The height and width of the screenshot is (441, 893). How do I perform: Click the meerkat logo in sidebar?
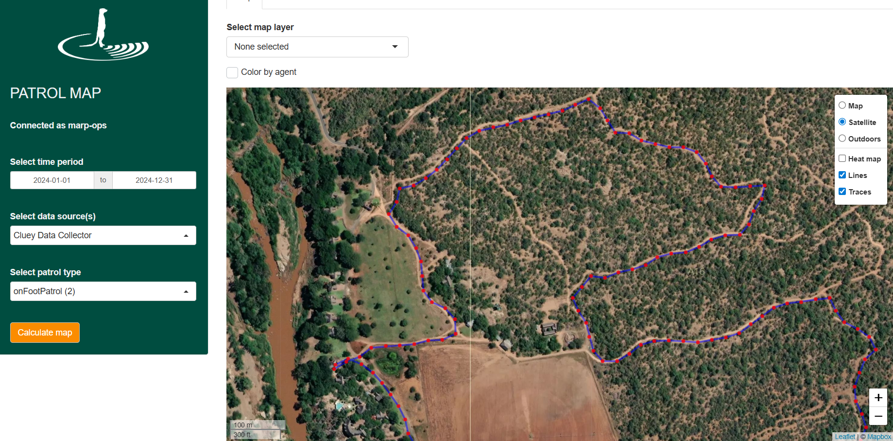(x=103, y=35)
